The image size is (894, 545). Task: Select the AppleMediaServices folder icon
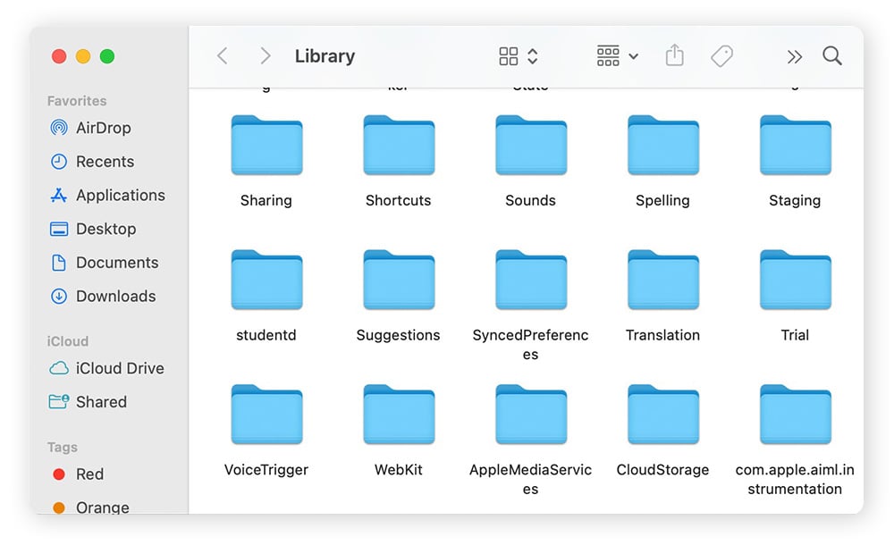tap(531, 415)
